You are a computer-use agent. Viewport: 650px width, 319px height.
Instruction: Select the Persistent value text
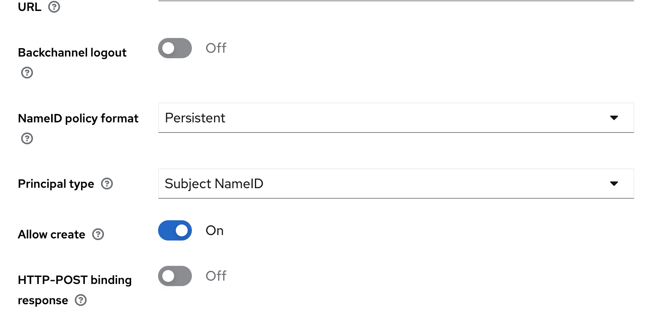click(195, 118)
